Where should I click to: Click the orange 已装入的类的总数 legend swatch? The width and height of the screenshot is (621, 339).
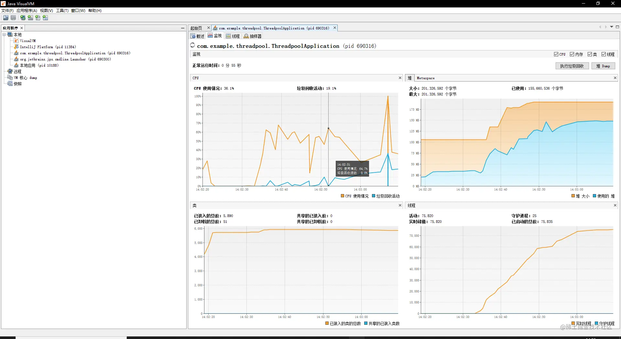[327, 323]
